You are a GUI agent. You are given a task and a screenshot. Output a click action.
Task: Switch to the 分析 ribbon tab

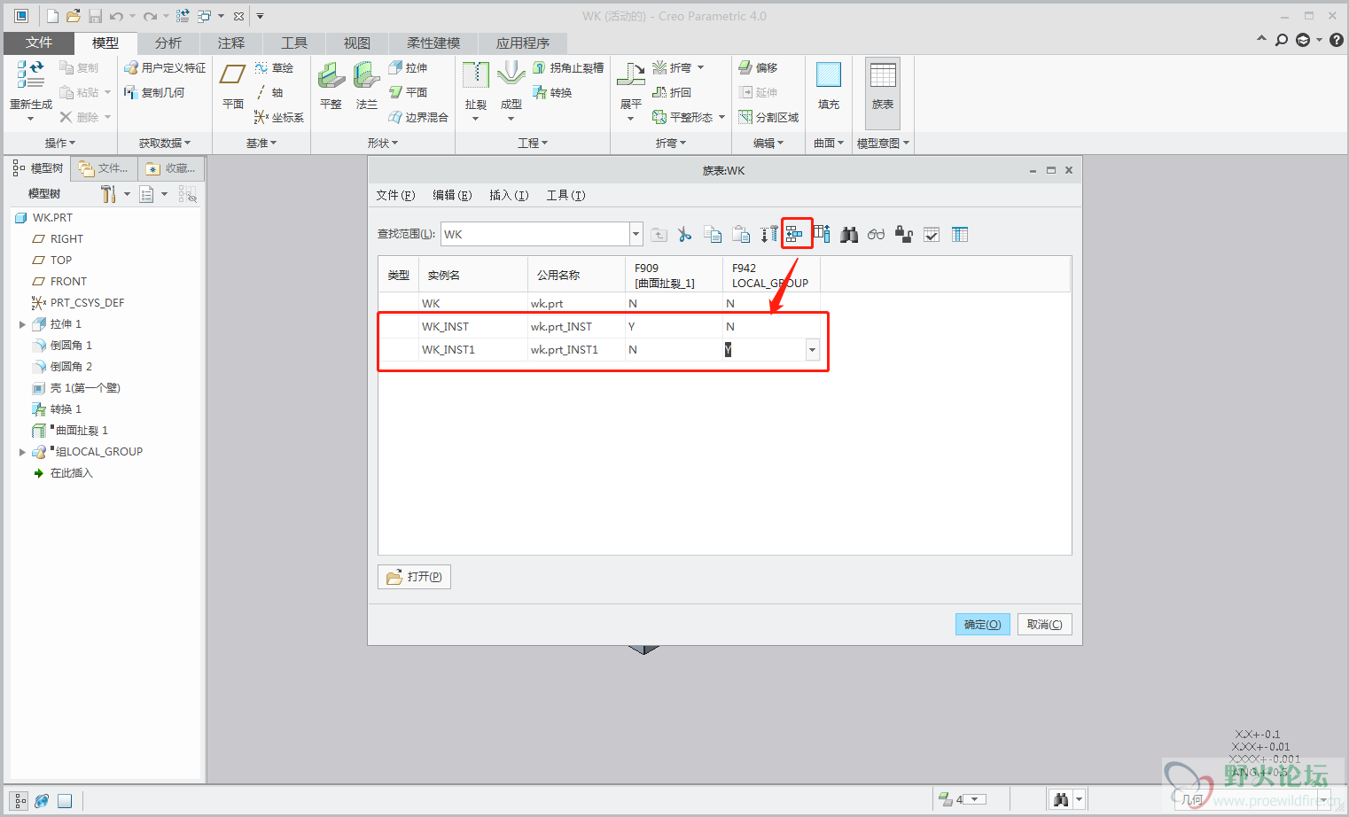[x=168, y=43]
